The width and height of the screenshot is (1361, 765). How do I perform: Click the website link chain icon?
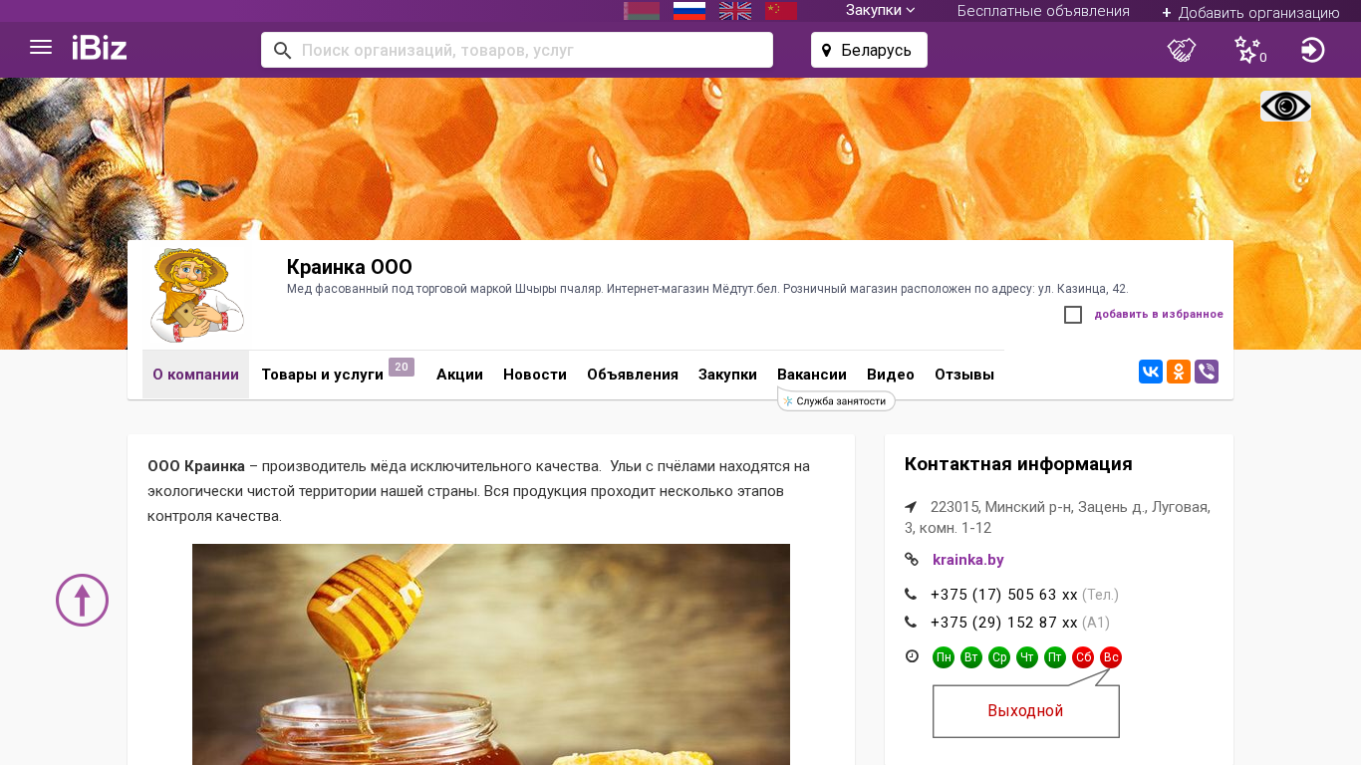click(911, 560)
